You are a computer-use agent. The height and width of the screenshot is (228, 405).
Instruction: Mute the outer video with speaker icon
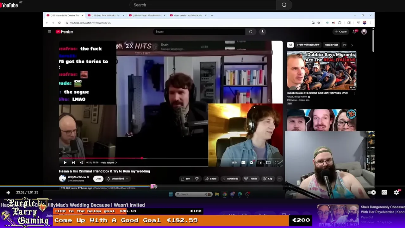pyautogui.click(x=8, y=192)
